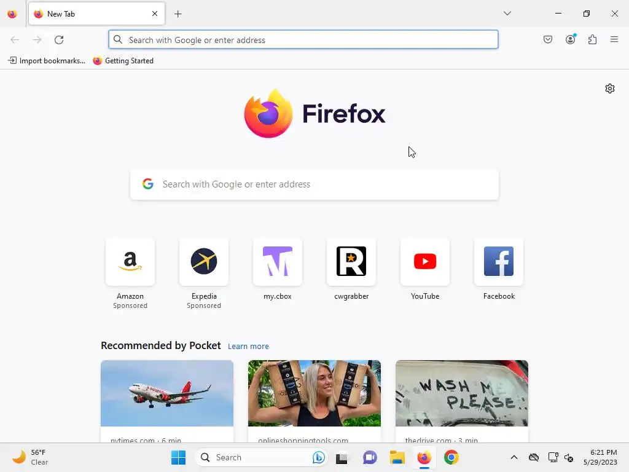Click Learn more about Pocket
Screen dimensions: 629x472
(x=248, y=347)
